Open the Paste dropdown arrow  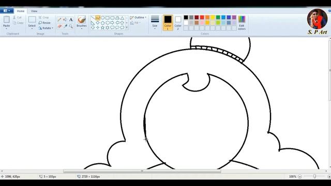(7, 28)
